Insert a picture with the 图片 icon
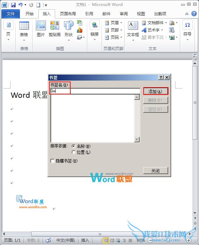This screenshot has height=245, width=199. pyautogui.click(x=41, y=29)
